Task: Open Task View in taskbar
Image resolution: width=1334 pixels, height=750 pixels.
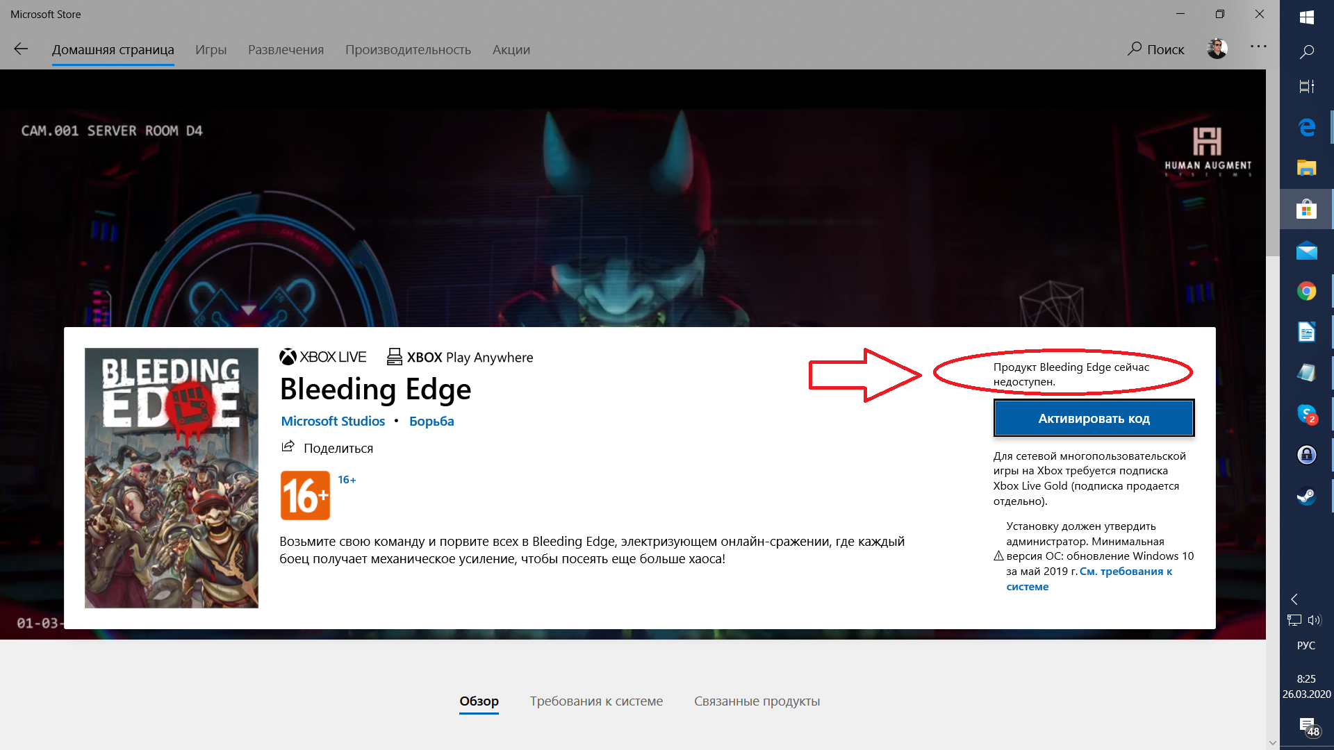Action: pos(1306,86)
